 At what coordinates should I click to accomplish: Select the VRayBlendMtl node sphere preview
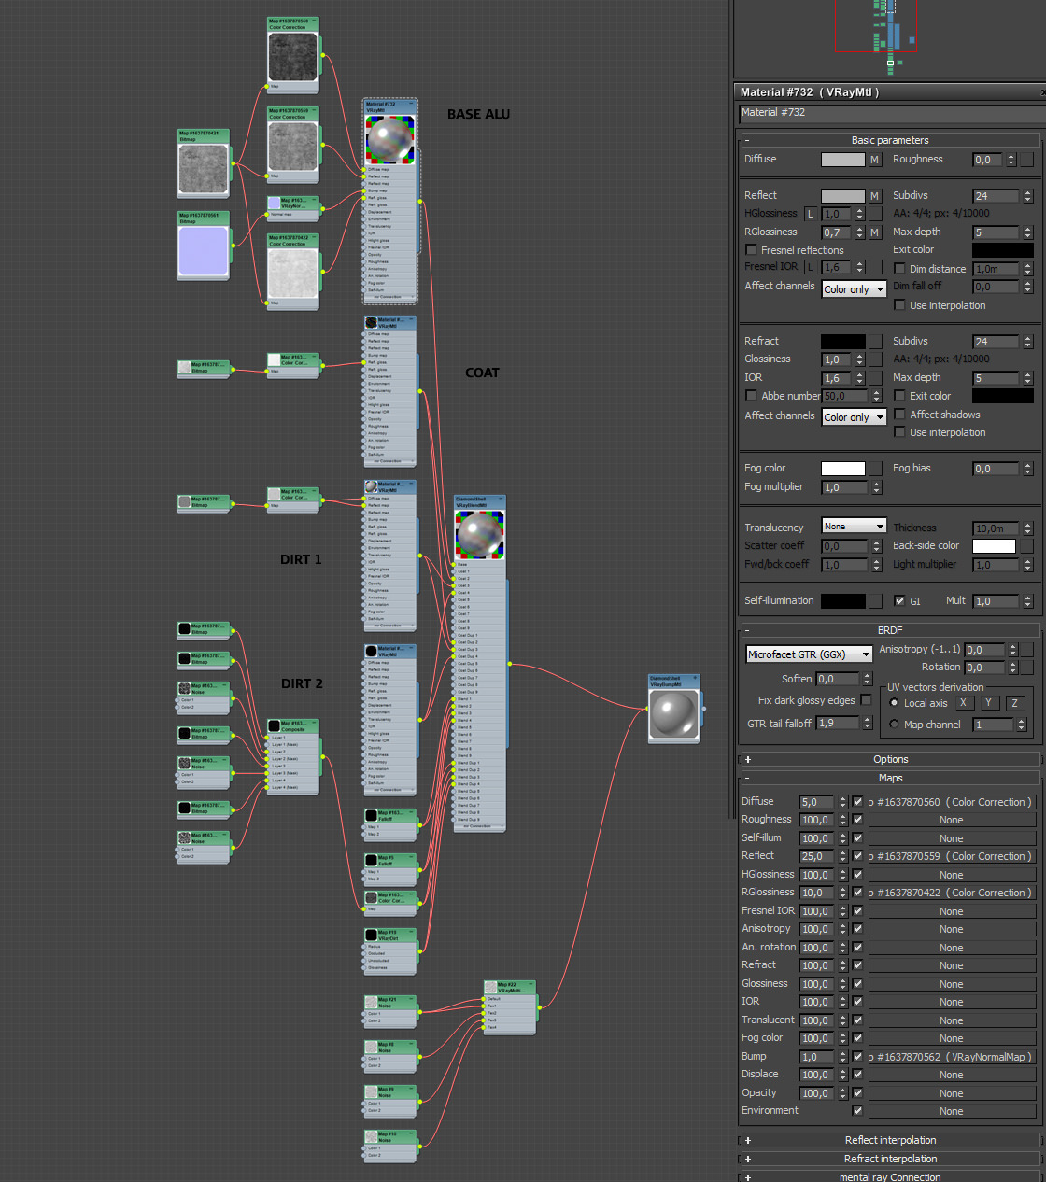479,535
